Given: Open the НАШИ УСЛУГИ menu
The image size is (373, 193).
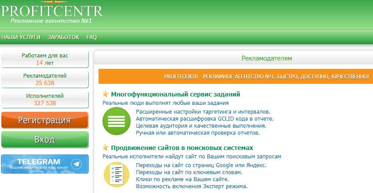Looking at the screenshot, I should [21, 37].
